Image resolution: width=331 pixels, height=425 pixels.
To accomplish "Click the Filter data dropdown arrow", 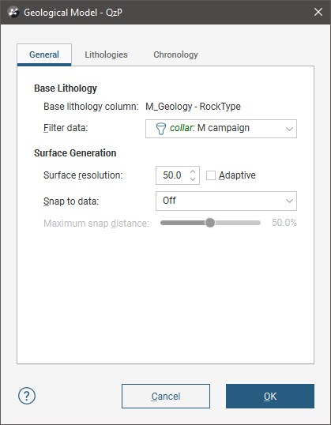I will 289,129.
